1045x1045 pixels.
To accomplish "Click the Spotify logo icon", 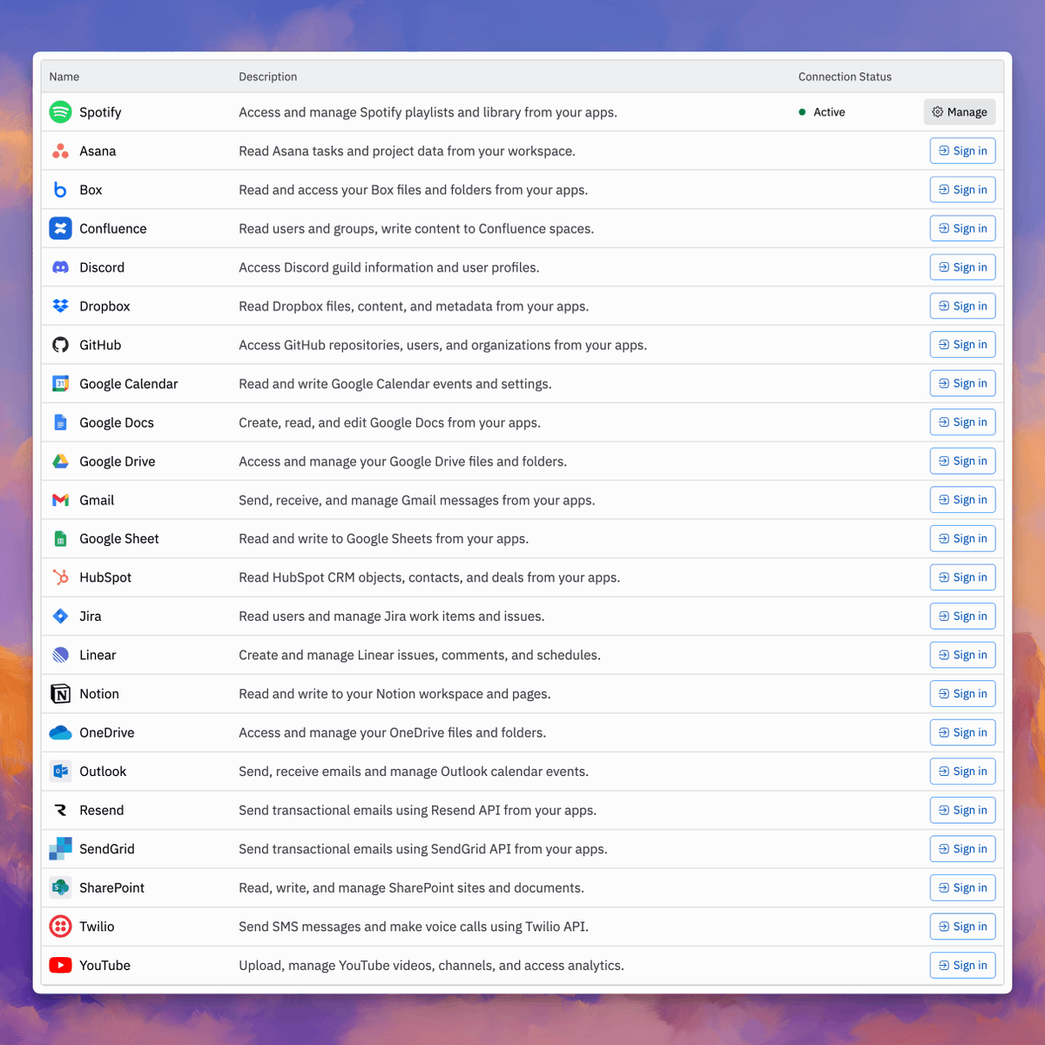I will pyautogui.click(x=60, y=112).
